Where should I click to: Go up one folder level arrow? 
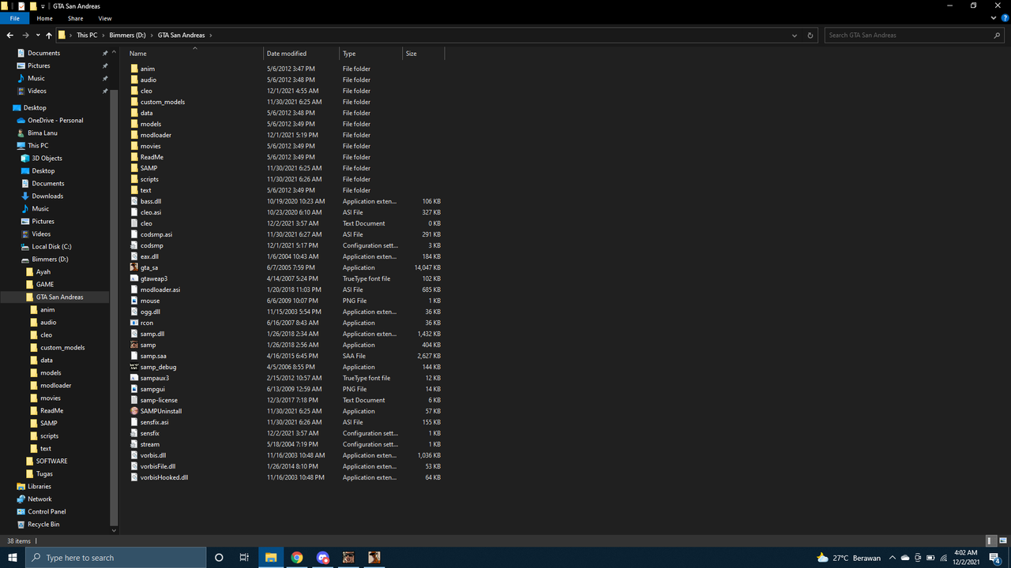pyautogui.click(x=49, y=35)
